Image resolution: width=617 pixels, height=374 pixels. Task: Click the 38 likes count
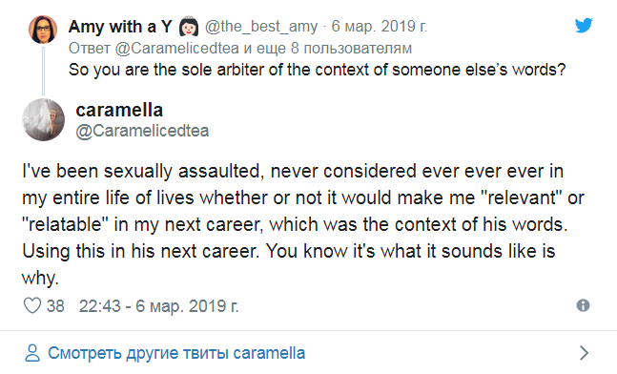(x=55, y=306)
